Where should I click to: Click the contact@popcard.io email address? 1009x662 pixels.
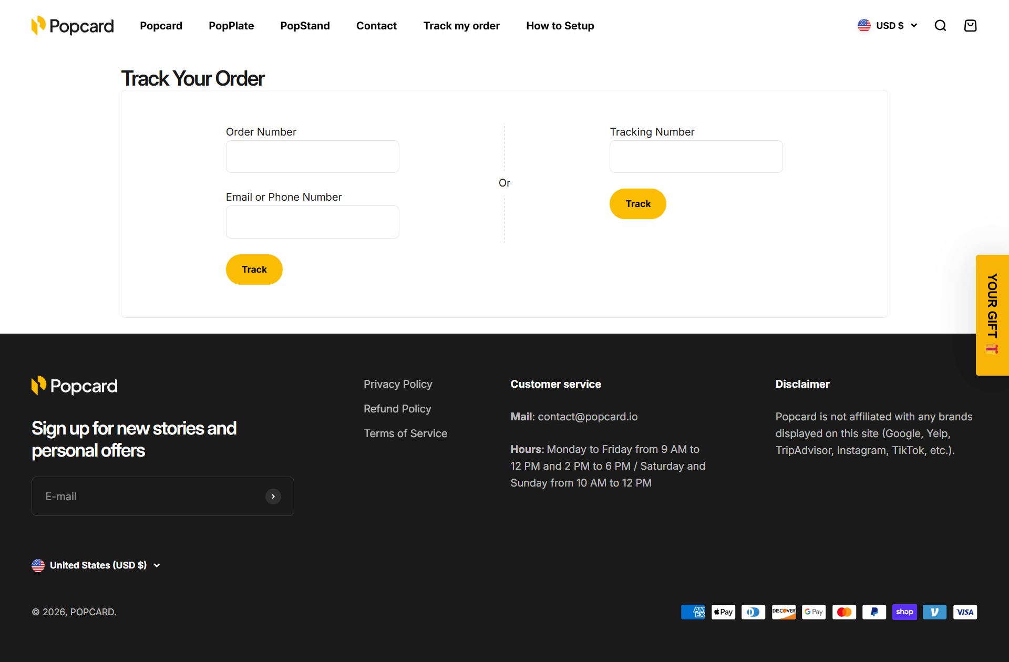click(588, 417)
